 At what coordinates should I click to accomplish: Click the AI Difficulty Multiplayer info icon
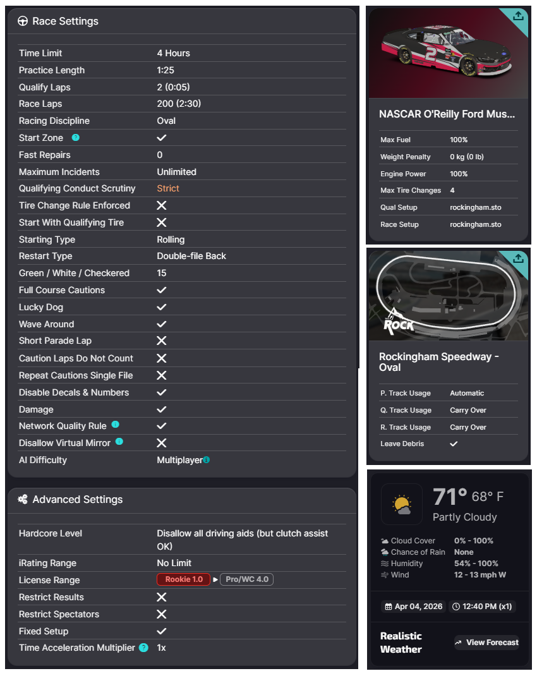(x=207, y=459)
